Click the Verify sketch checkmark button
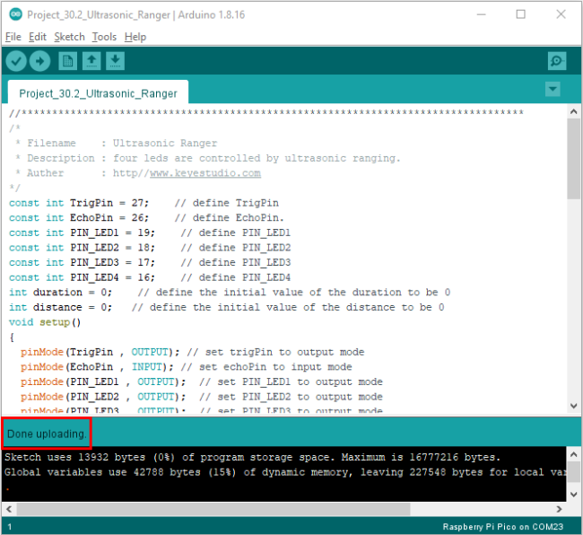 [16, 61]
